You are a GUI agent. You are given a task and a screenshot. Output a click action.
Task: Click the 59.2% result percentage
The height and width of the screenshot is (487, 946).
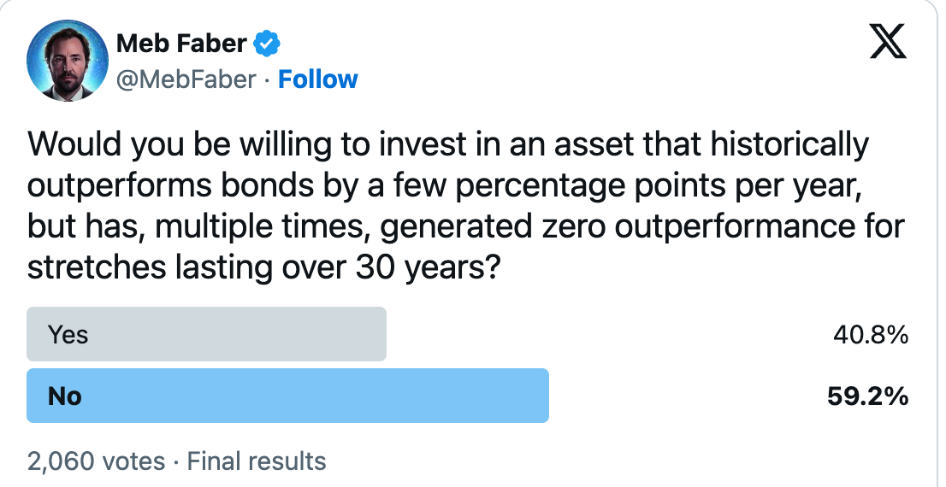point(867,396)
